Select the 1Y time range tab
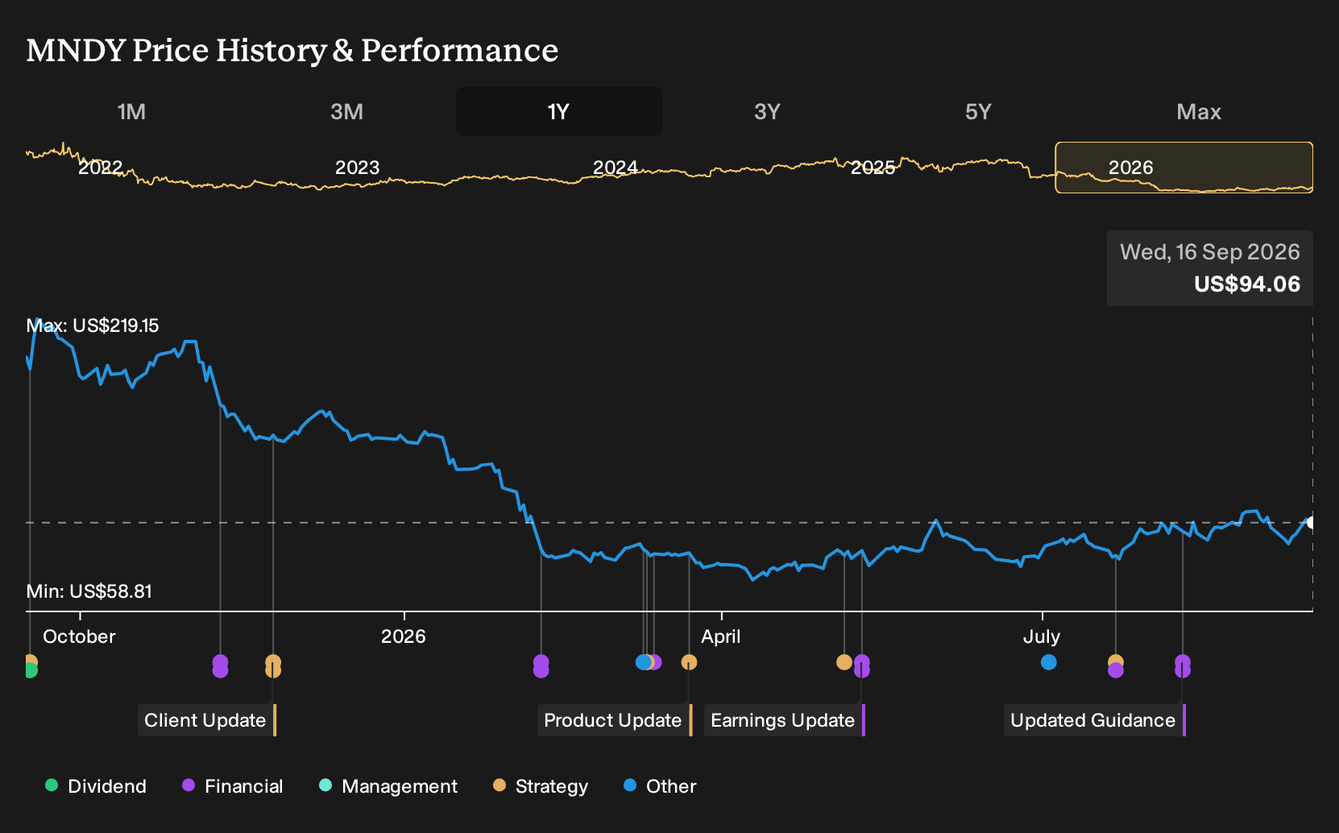This screenshot has height=833, width=1339. 559,111
